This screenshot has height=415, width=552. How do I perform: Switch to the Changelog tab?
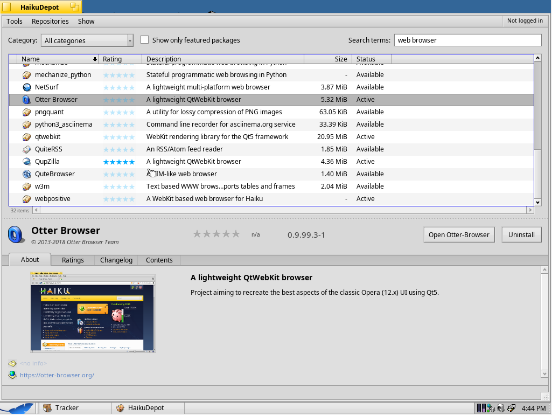pos(116,260)
